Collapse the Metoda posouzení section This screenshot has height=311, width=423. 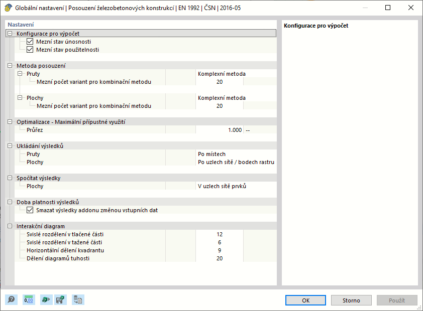10,65
